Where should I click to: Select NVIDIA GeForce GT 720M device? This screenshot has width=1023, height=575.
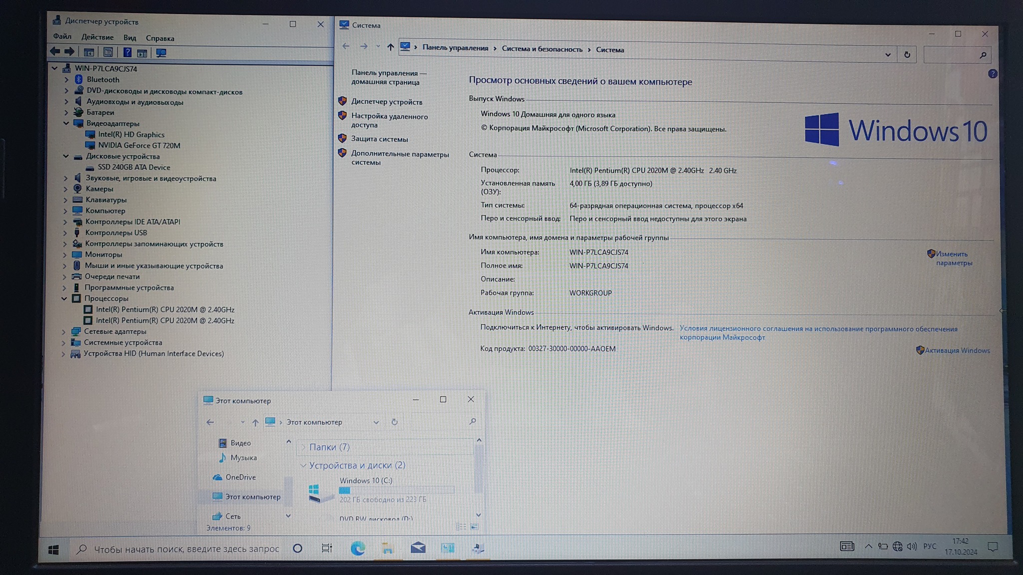[x=139, y=145]
